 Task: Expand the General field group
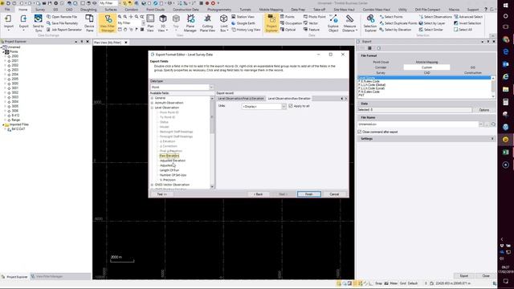152,98
